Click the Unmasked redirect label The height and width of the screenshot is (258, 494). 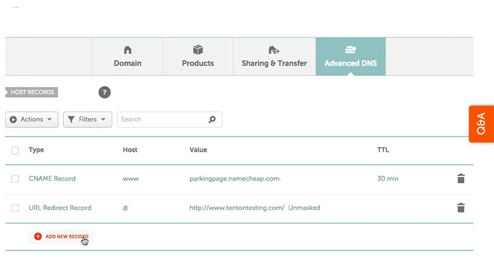coord(304,207)
